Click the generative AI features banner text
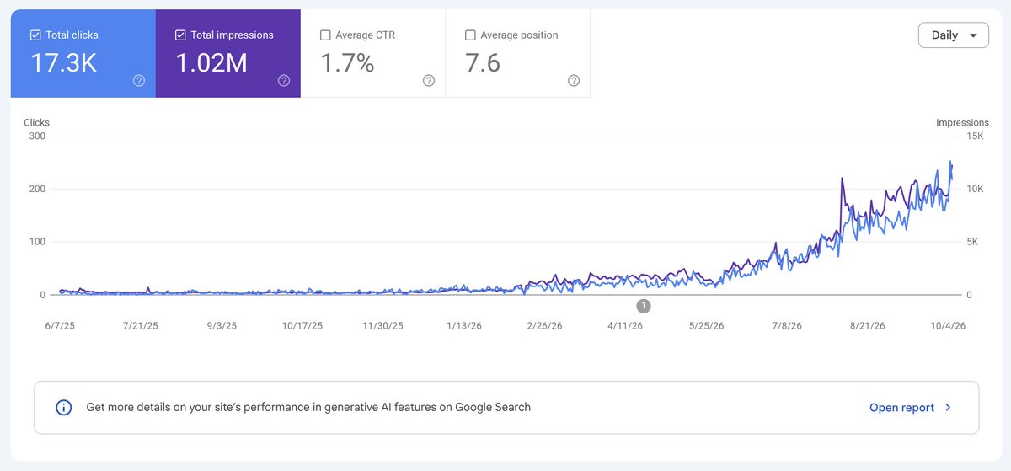This screenshot has width=1011, height=471. [x=308, y=407]
